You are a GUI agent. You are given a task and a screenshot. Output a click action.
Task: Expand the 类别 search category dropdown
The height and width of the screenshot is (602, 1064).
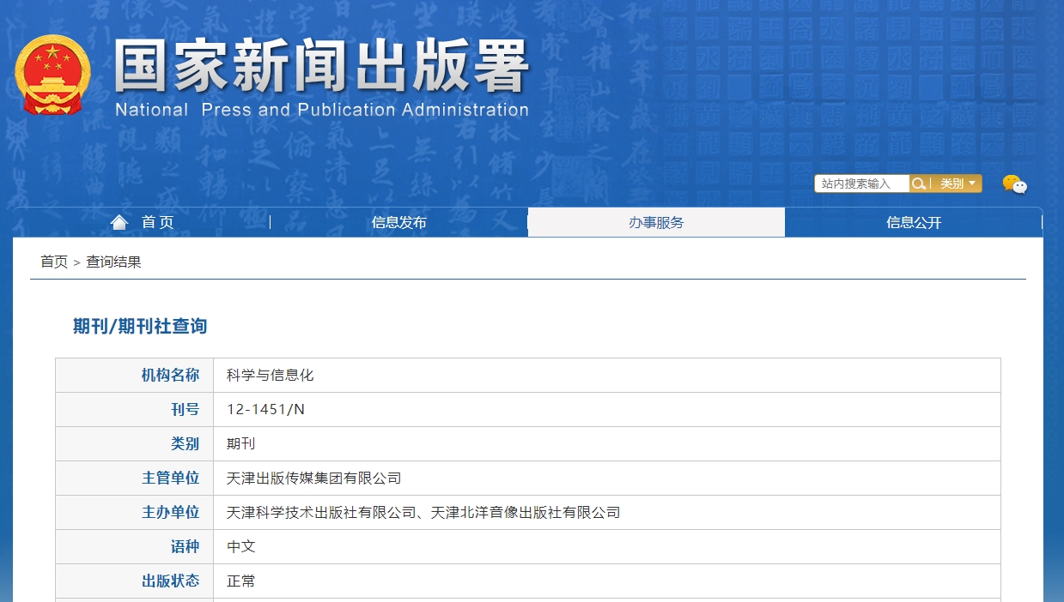[958, 184]
